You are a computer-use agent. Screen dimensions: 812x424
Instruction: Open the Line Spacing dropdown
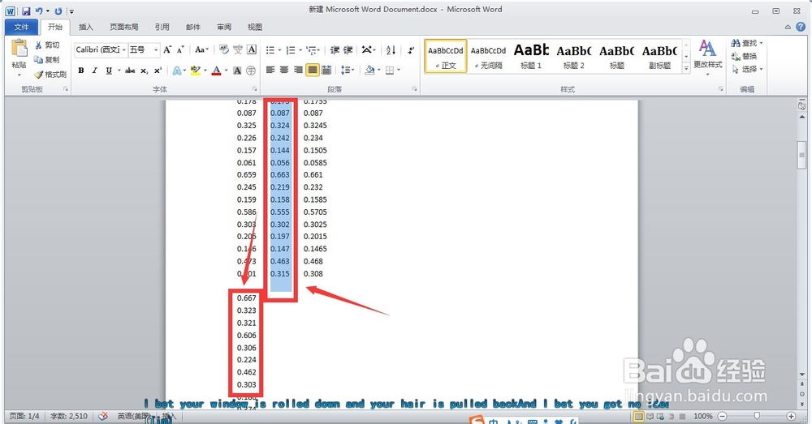point(347,70)
